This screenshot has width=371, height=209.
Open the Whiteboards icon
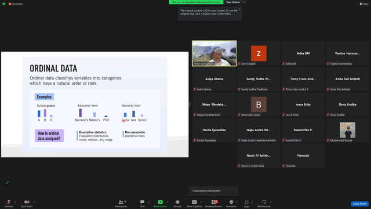click(264, 202)
